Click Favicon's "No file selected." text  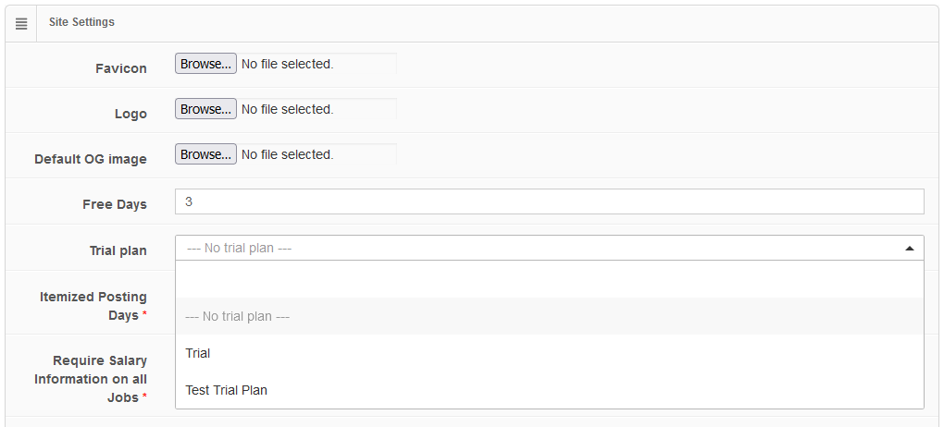click(287, 64)
